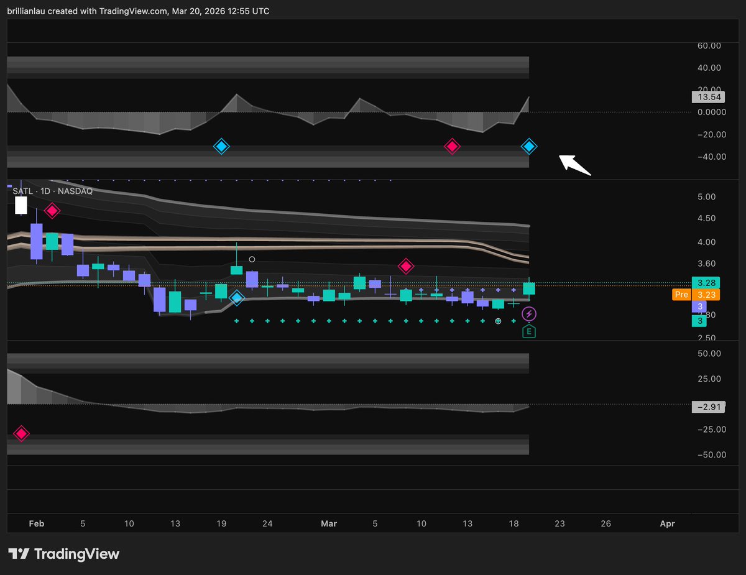Click the circled plus marker in the dotted row
Image resolution: width=746 pixels, height=575 pixels.
click(x=498, y=321)
